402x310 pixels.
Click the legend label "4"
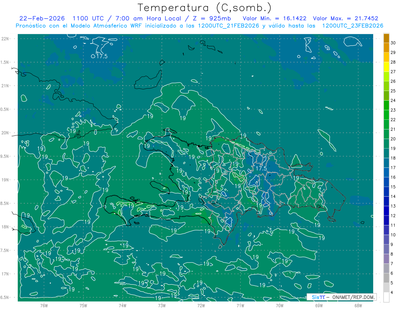pos(392,293)
